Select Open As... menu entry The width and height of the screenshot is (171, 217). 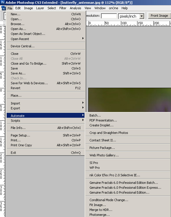point(46,29)
